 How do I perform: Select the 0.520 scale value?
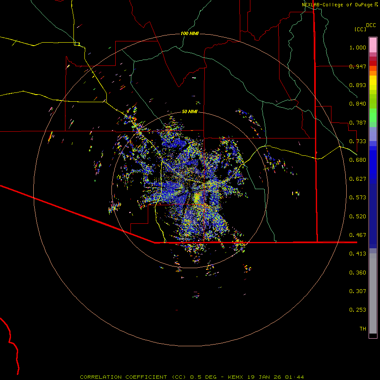(358, 217)
